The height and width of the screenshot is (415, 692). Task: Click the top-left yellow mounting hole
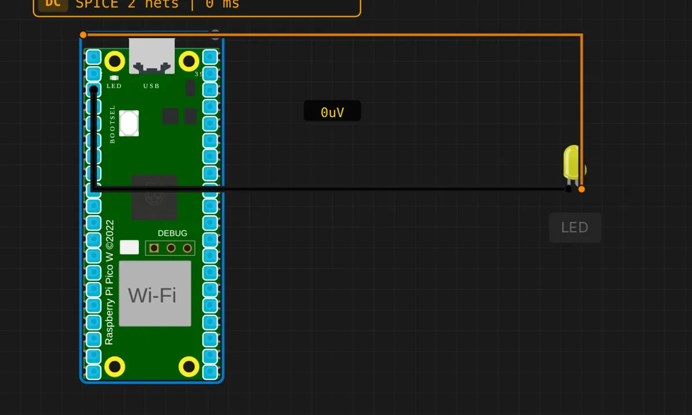(115, 61)
